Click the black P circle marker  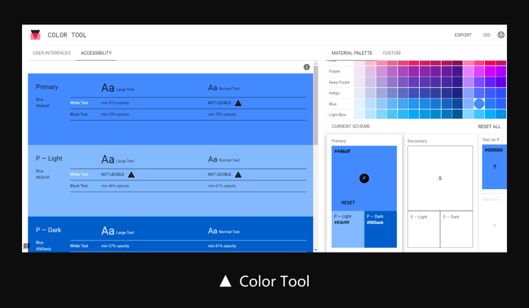[x=364, y=178]
